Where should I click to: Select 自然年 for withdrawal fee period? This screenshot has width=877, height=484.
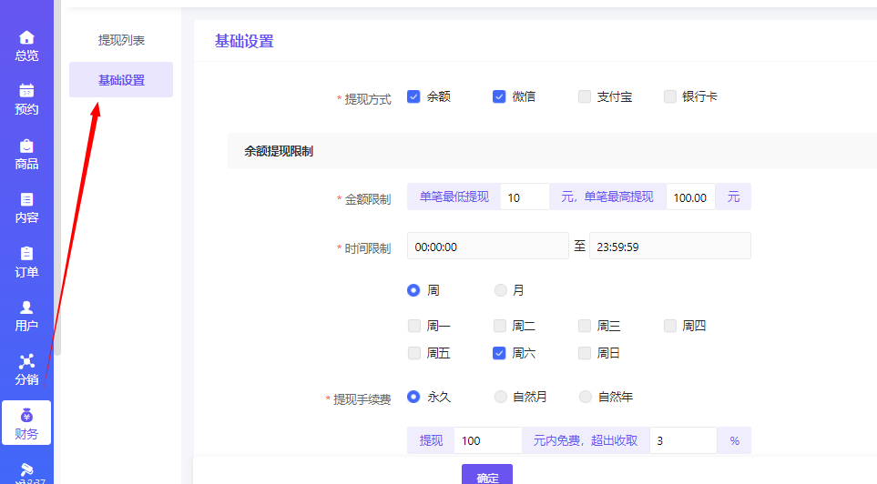[585, 397]
